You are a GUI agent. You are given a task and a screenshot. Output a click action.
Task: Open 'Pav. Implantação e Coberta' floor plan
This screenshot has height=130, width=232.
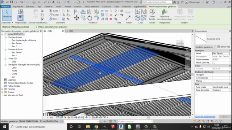(24, 40)
